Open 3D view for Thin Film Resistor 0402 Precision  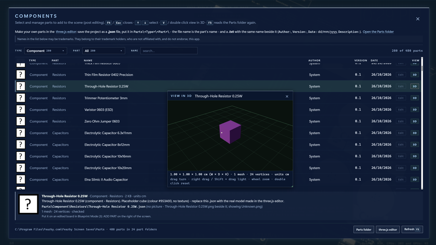415,75
